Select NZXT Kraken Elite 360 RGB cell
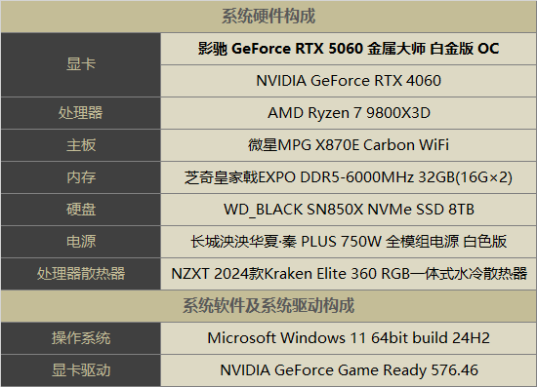The height and width of the screenshot is (387, 537). (x=349, y=274)
